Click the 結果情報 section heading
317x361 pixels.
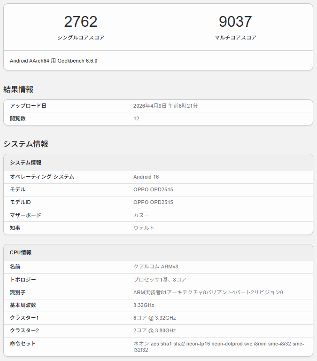click(18, 89)
